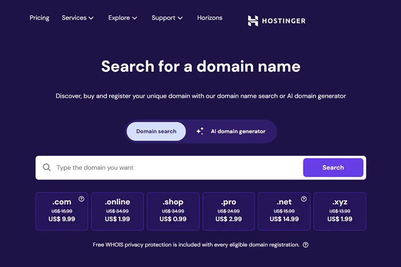Image resolution: width=401 pixels, height=267 pixels.
Task: Expand the Services menu
Action: tap(78, 18)
